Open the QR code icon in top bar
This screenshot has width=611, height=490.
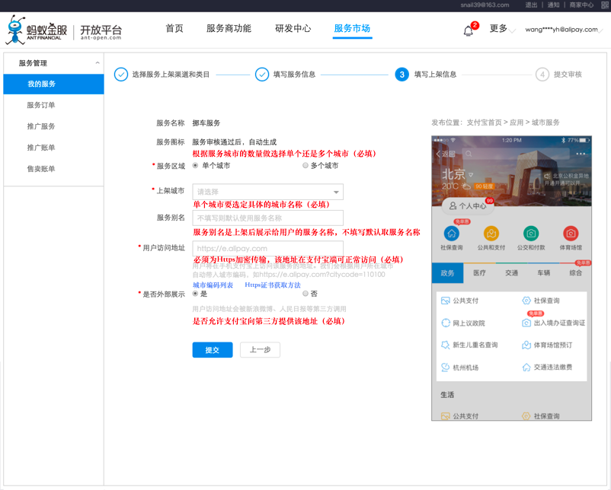(x=605, y=5)
